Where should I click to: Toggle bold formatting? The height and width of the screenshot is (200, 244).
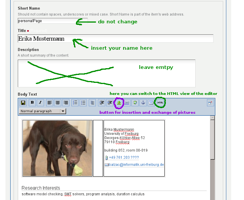click(x=32, y=102)
